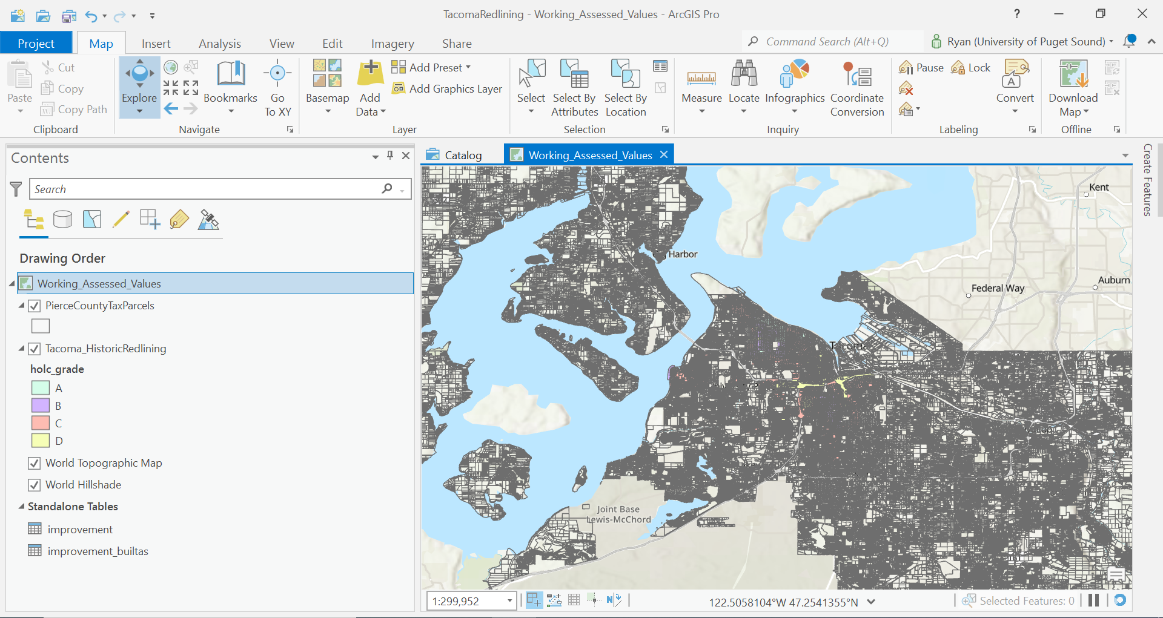Collapse the PierceCountyTaxParcels layer
Screen dimensions: 1163x618
click(x=22, y=306)
